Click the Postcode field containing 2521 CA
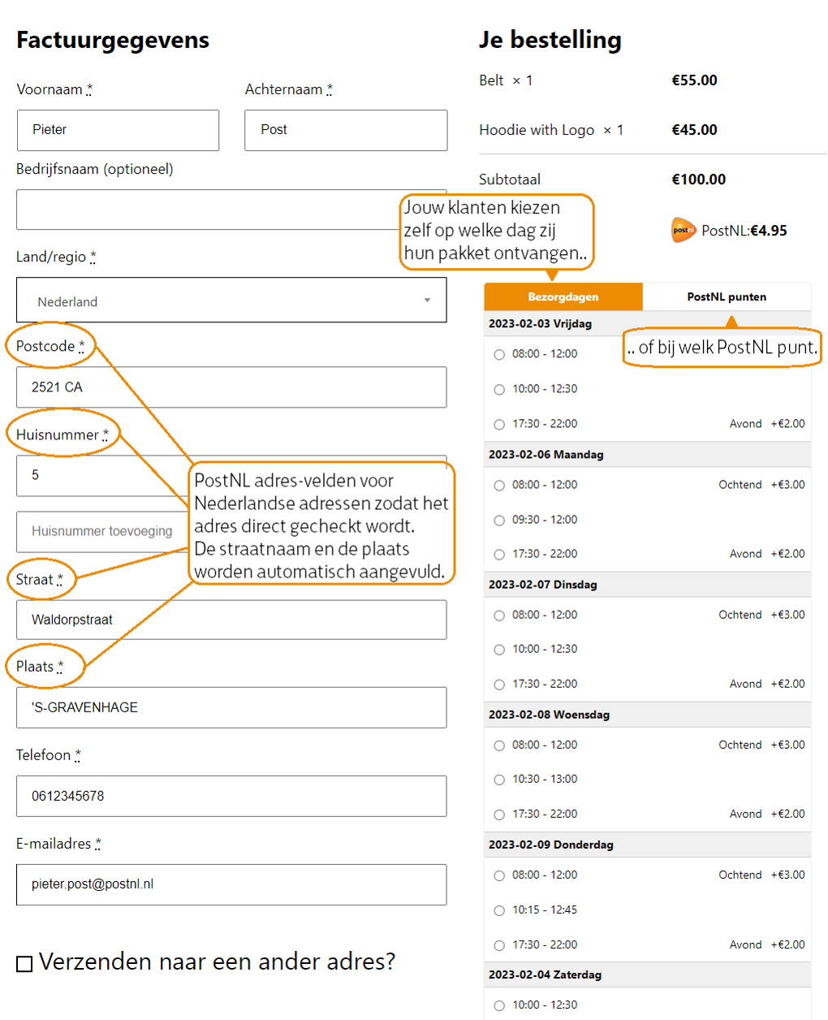The height and width of the screenshot is (1020, 828). (x=231, y=387)
